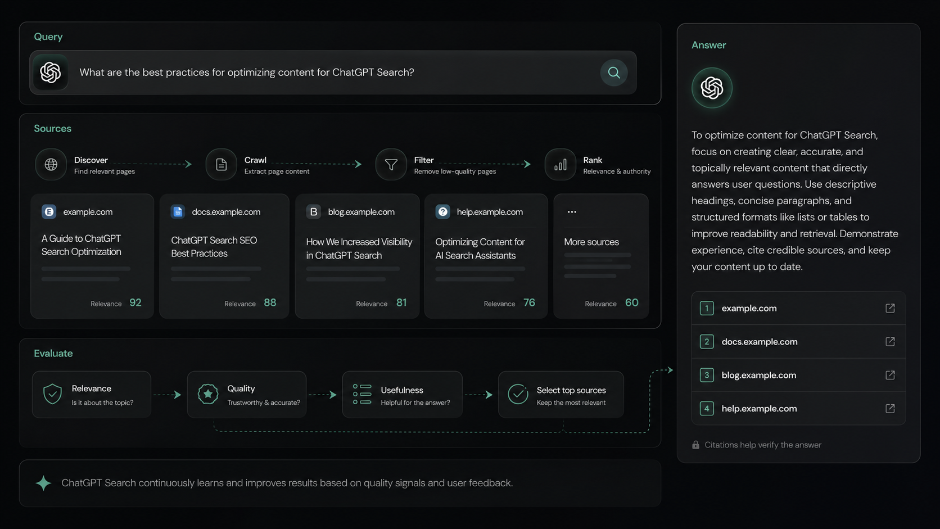Open 'How We Increased Visibility' source card
Screen dimensions: 940x529
click(x=357, y=256)
